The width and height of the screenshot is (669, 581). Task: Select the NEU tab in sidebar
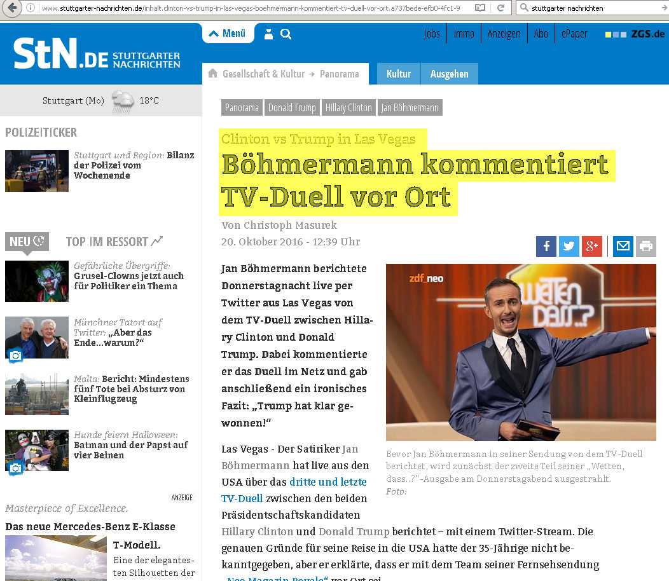[x=27, y=242]
